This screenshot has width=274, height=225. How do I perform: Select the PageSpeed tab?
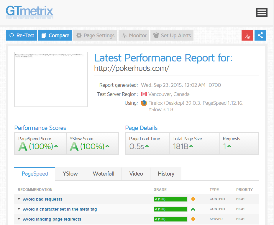35,174
